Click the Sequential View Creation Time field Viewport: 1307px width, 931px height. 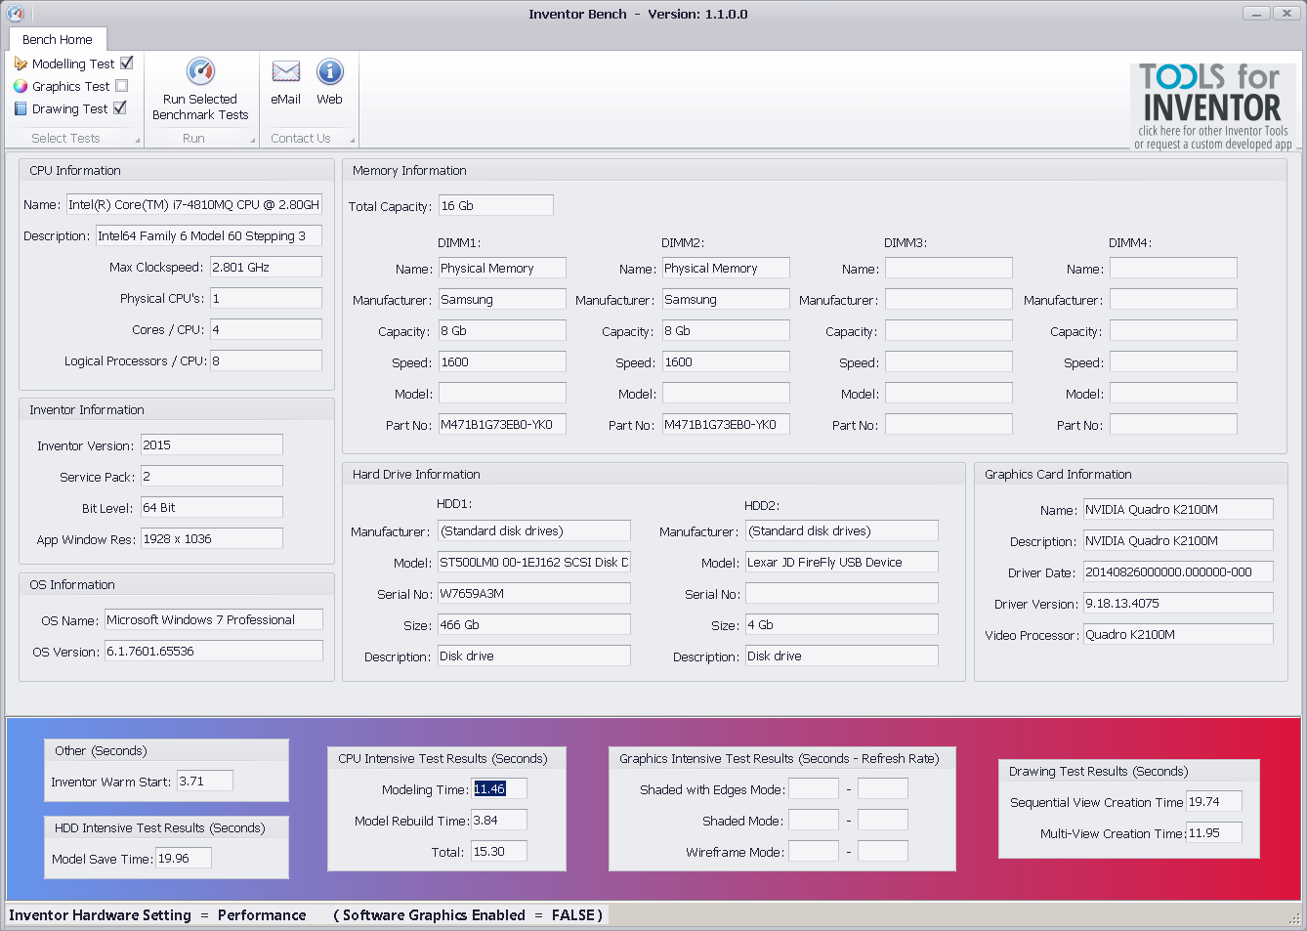(1214, 802)
